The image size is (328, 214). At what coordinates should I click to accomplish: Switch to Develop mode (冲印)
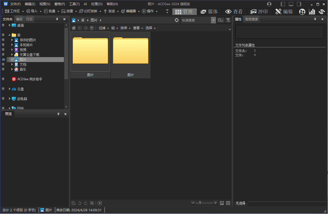[259, 11]
